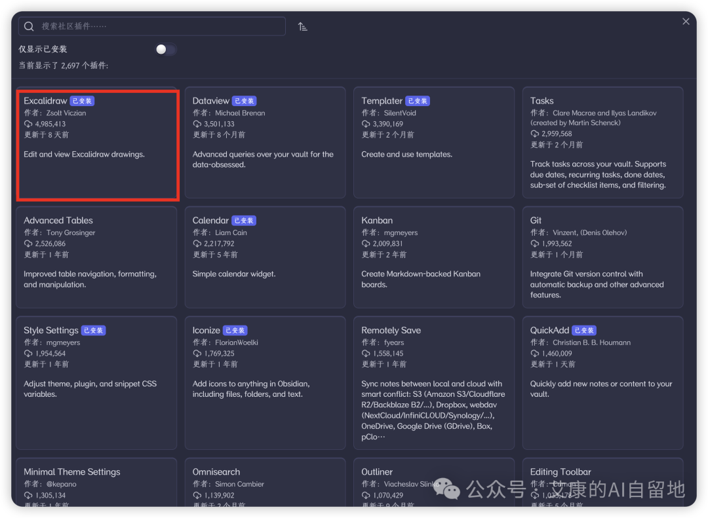Viewport: 708px width, 518px height.
Task: Click description Create and use templates
Action: [x=406, y=155]
